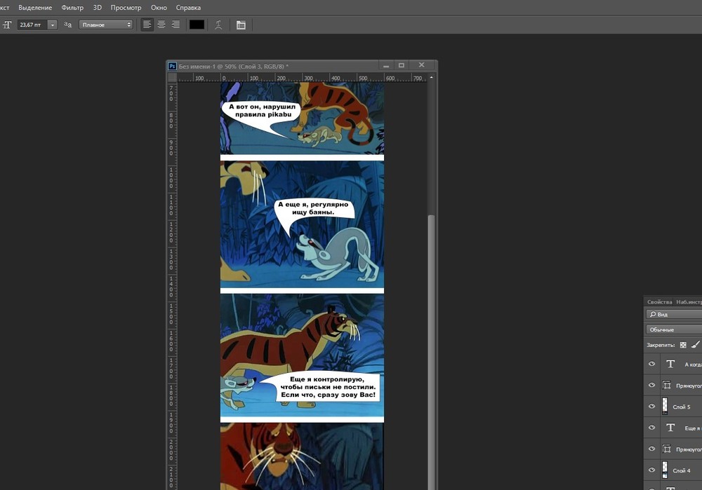Click the 'Еще я контролирую' speech bubble text
This screenshot has height=490, width=702.
328,387
